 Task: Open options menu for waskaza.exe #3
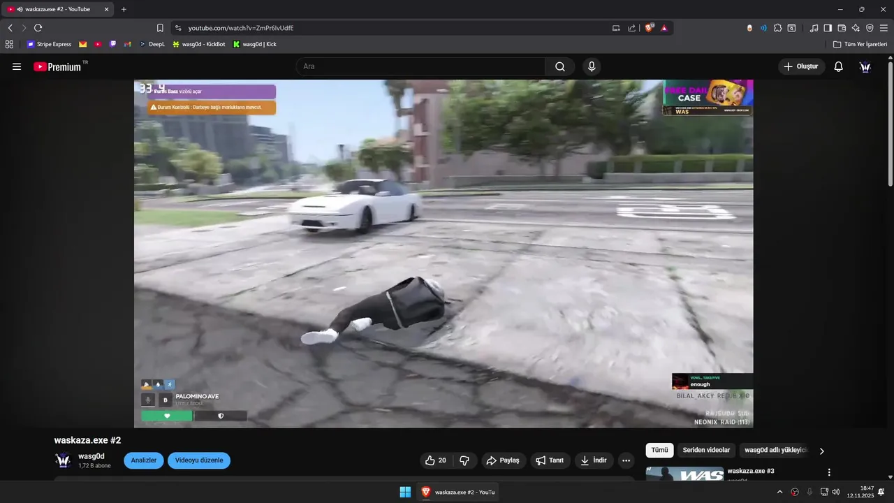tap(829, 472)
